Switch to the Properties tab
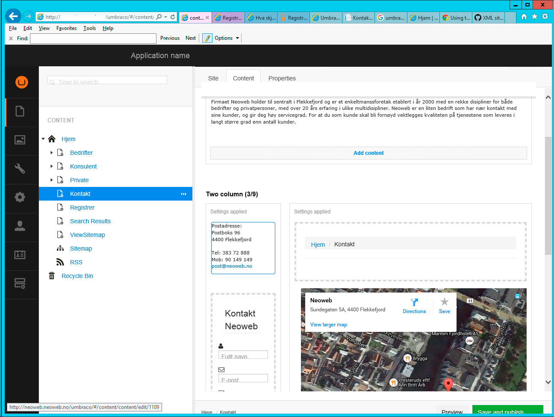The height and width of the screenshot is (417, 554). click(x=282, y=78)
